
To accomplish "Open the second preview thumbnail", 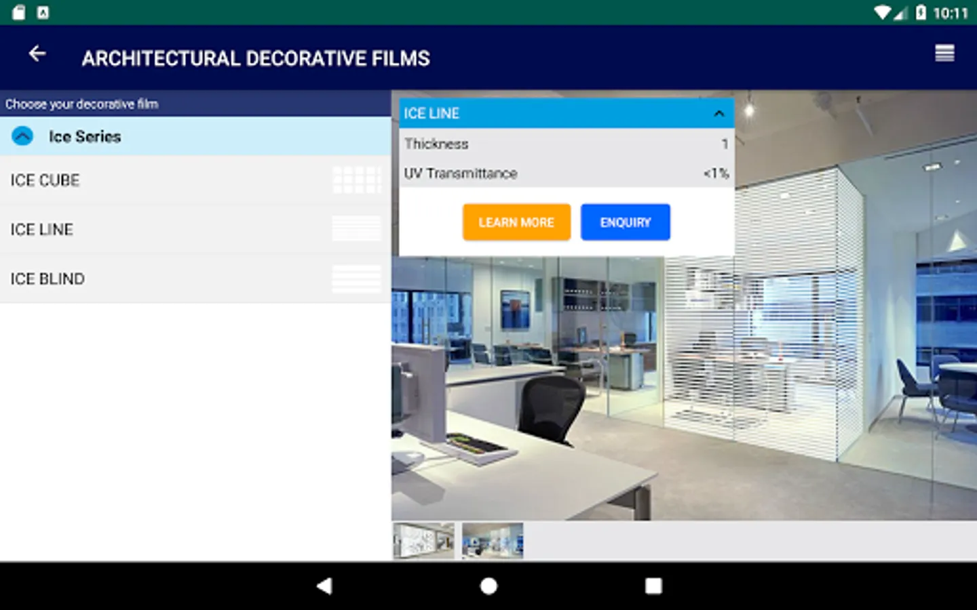I will pyautogui.click(x=492, y=540).
